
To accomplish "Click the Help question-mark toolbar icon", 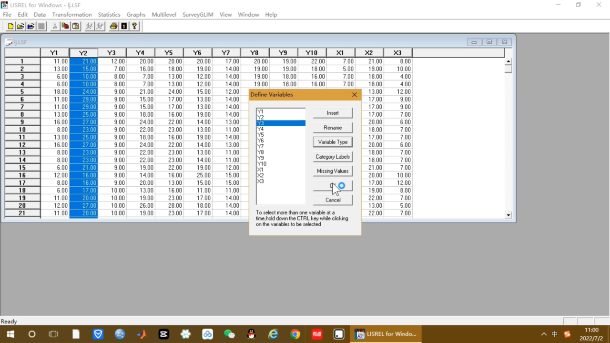I will pos(134,26).
